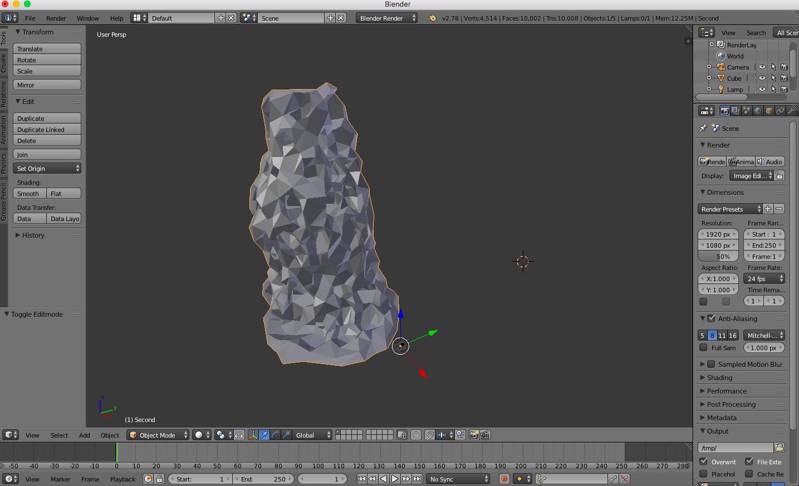
Task: Toggle Camera visibility eye in outliner
Action: (x=762, y=67)
